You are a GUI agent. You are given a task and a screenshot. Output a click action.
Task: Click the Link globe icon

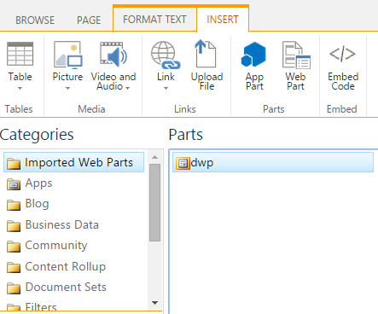[x=166, y=55]
